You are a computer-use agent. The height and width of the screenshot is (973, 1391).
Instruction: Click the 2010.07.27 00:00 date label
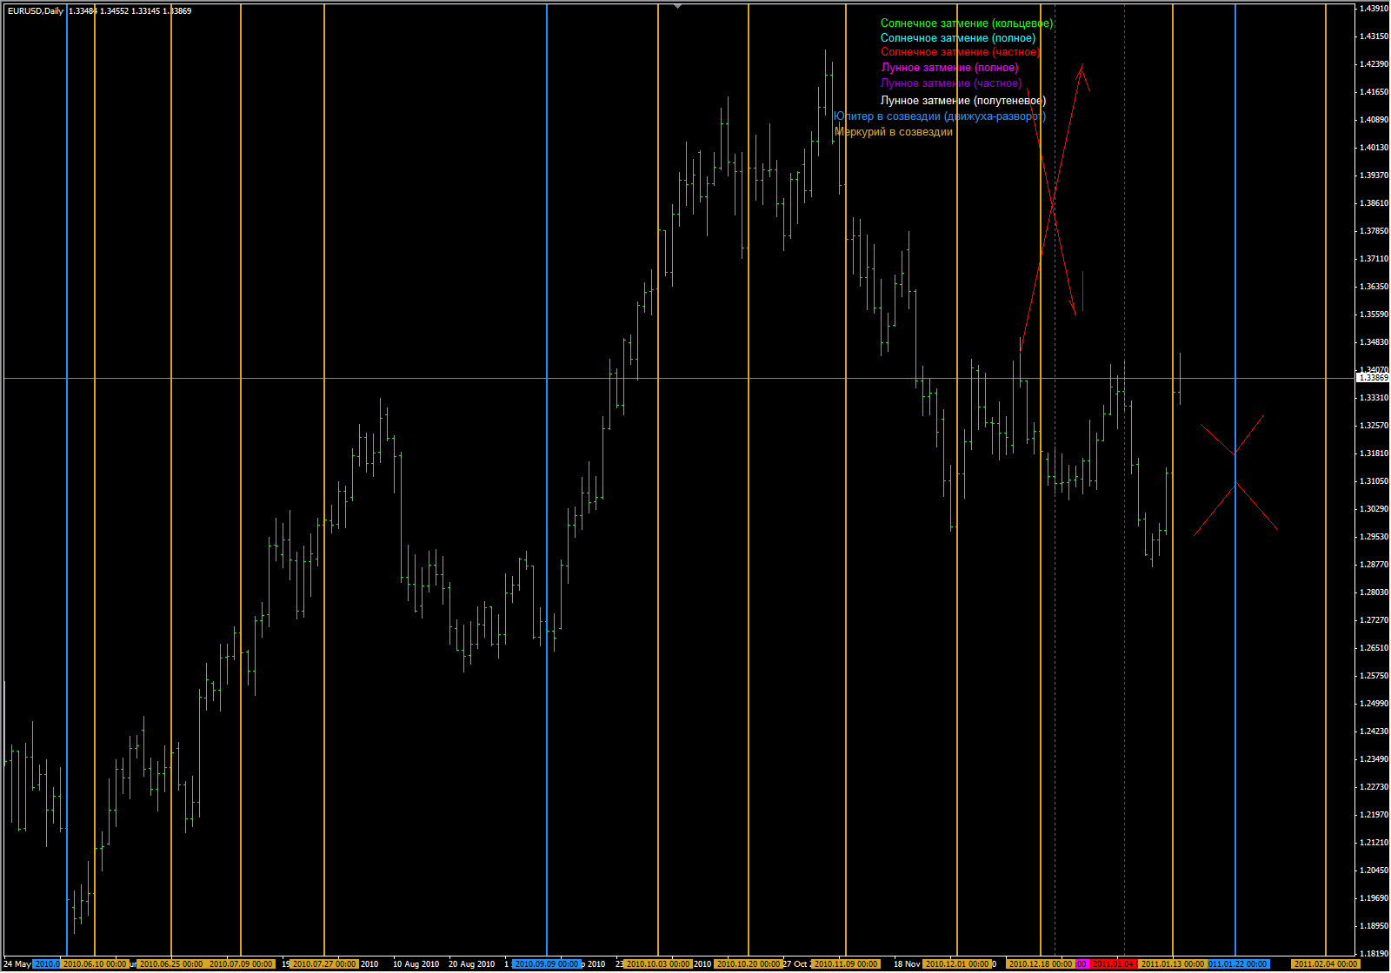(323, 964)
